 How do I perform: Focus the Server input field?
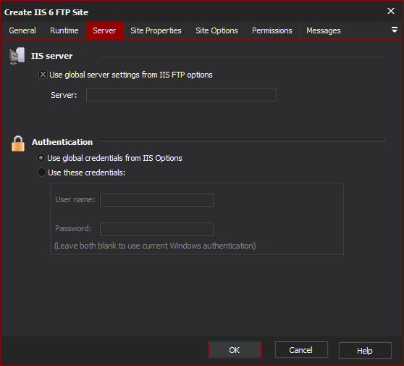pyautogui.click(x=181, y=95)
